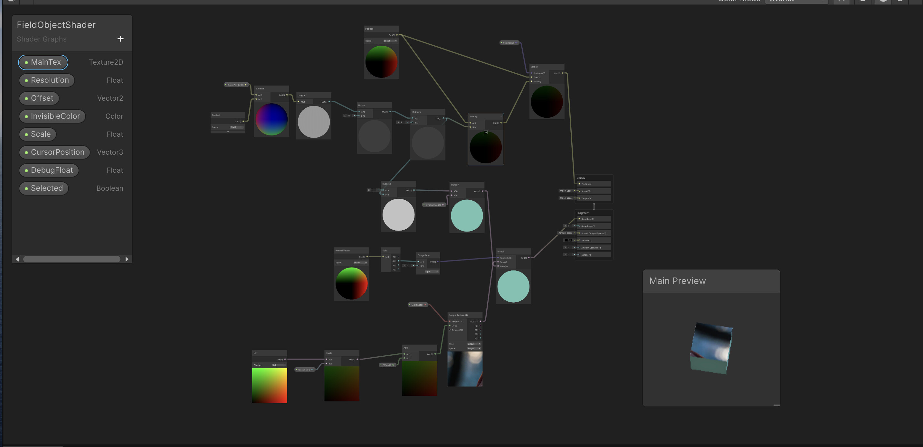Select the CursorPosition property in the blackboard
The width and height of the screenshot is (923, 447).
click(x=54, y=152)
